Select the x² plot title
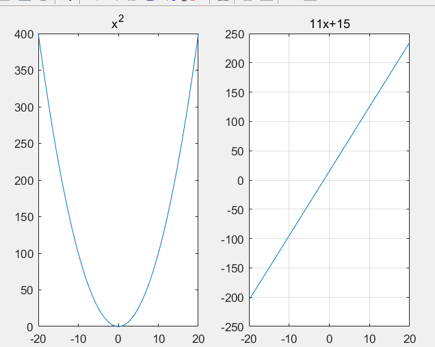Screen dimensions: 435x347 118,23
